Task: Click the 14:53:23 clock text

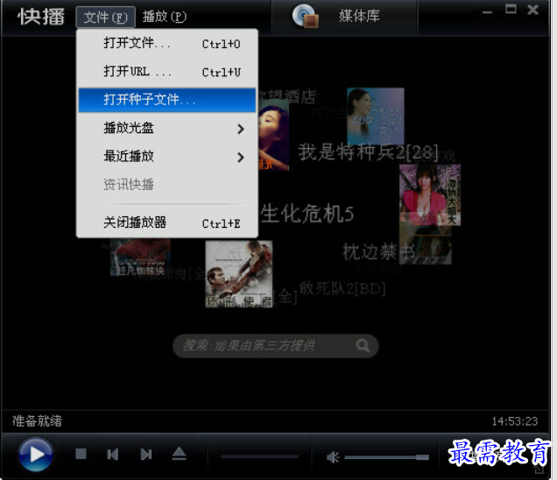Action: coord(514,421)
